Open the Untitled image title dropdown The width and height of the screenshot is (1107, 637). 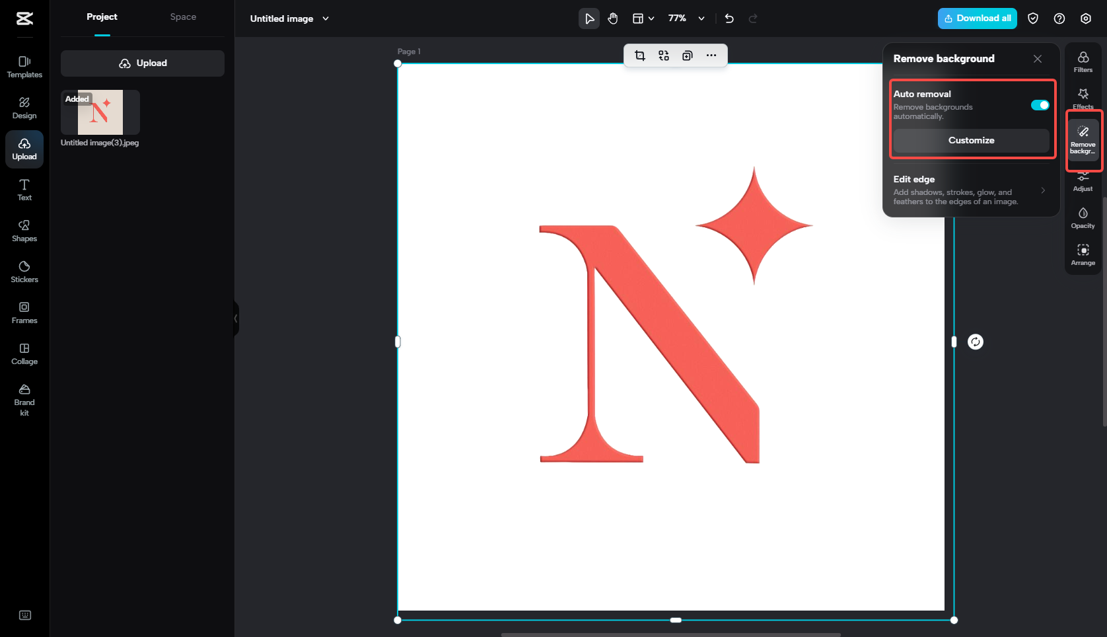click(325, 19)
